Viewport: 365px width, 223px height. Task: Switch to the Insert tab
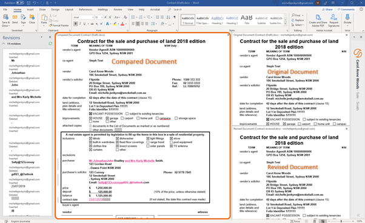[30, 10]
